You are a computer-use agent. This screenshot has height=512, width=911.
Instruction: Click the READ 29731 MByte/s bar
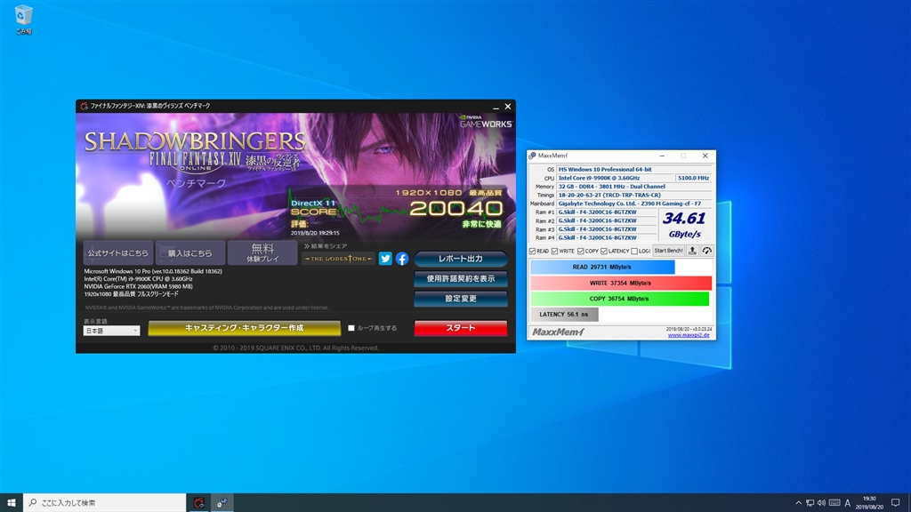coord(602,267)
